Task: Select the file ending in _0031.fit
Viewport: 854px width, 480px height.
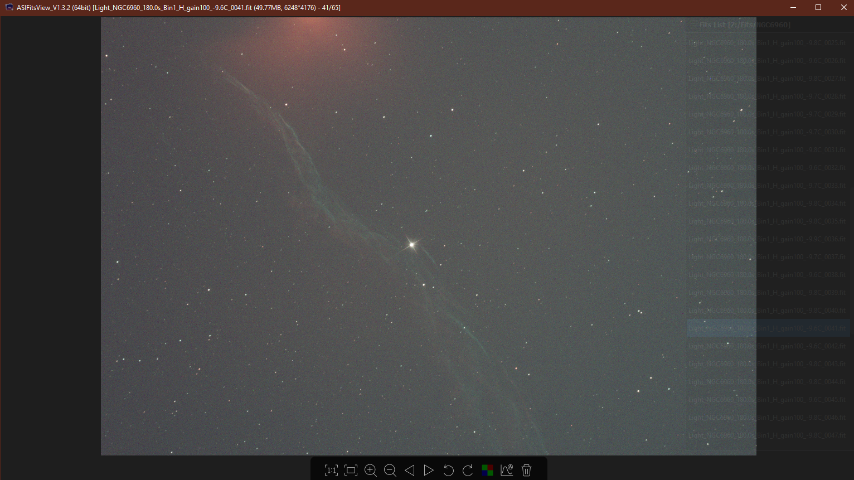Action: click(x=768, y=150)
